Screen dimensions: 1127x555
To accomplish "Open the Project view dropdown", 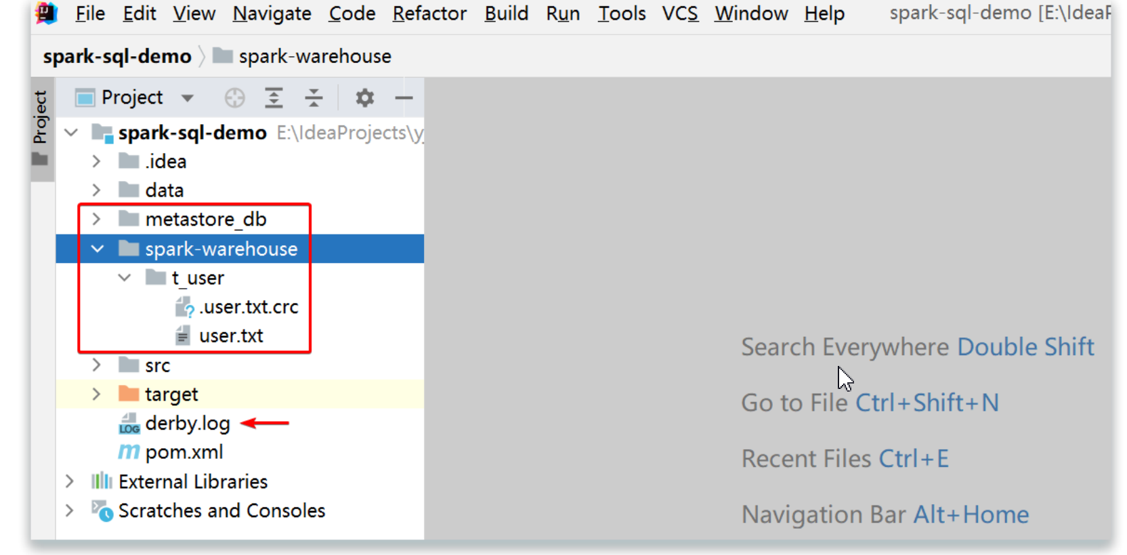I will [188, 98].
